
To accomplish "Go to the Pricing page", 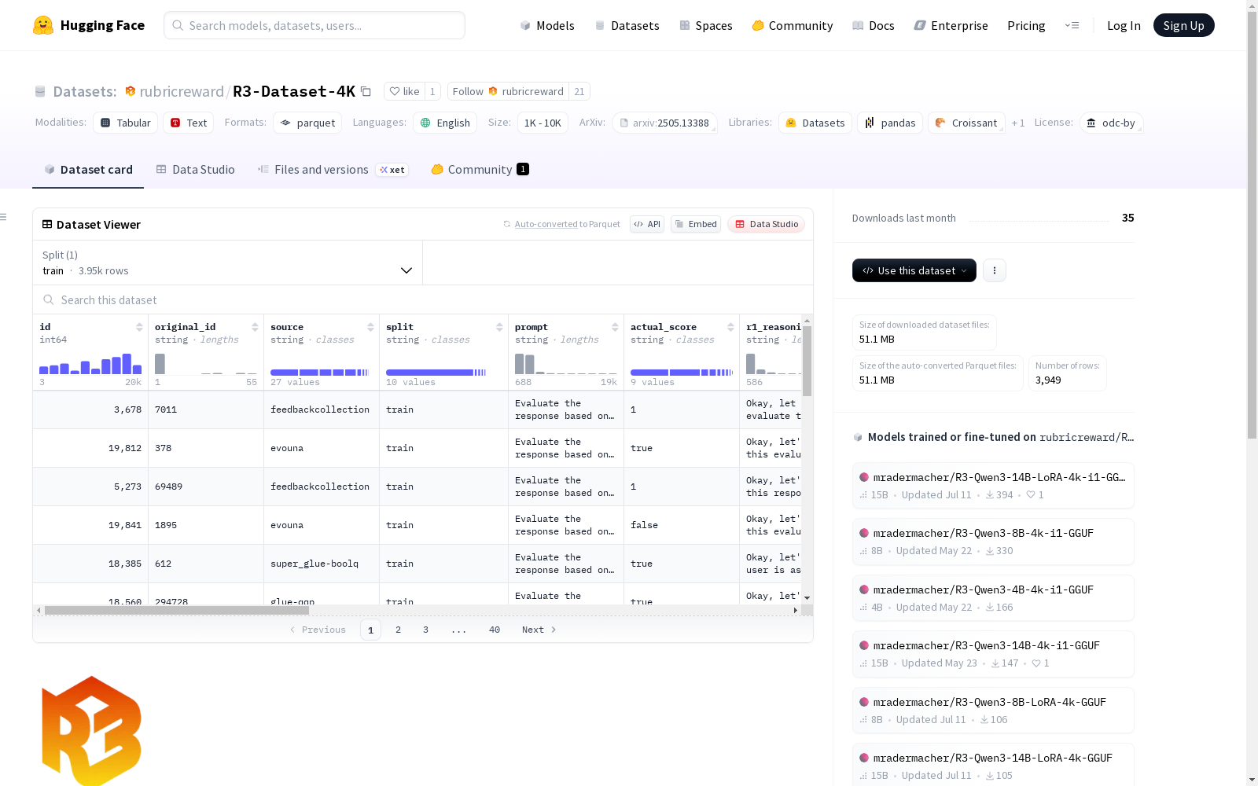I will click(1026, 25).
